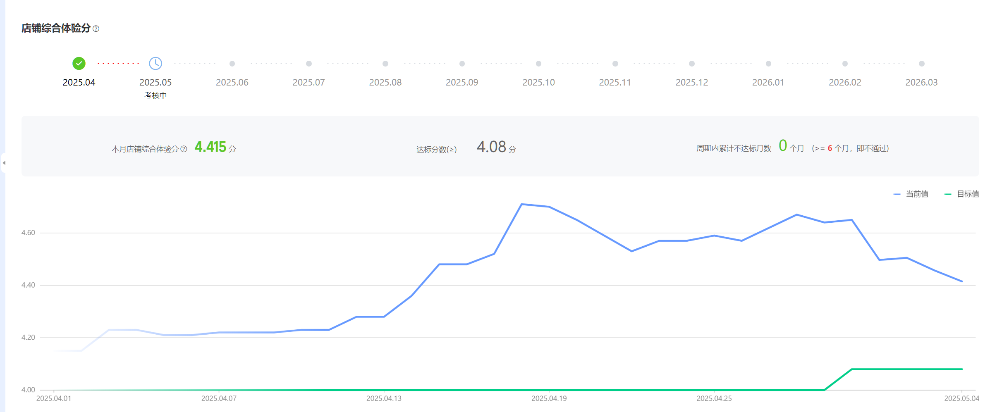
Task: Click the help icon beside 店铺综合体验分 title
Action: coord(96,29)
